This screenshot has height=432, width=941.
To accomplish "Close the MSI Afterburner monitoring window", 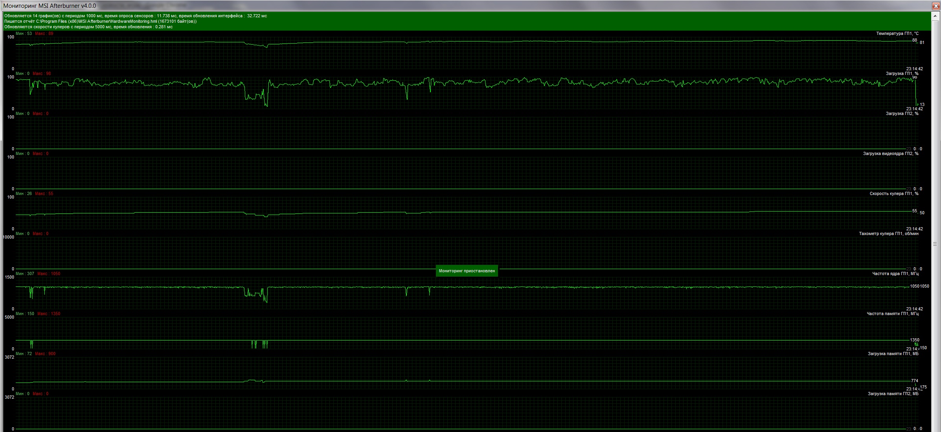I will 936,5.
